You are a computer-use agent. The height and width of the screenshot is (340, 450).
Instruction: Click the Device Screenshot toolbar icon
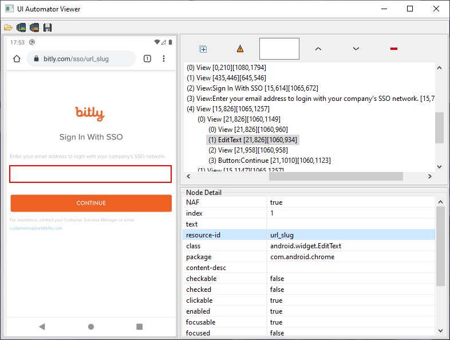tap(21, 28)
